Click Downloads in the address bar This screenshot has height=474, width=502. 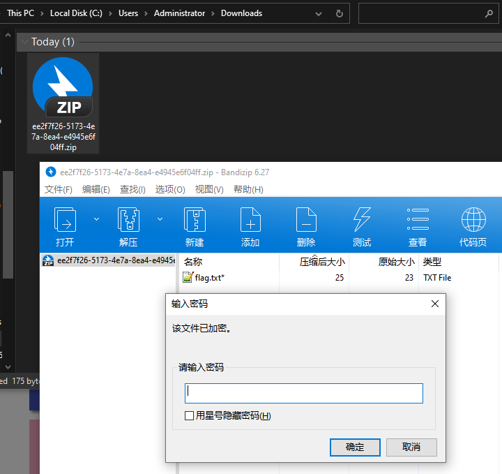(241, 13)
